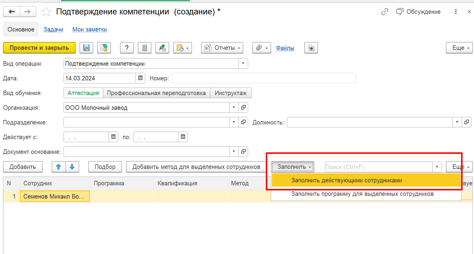The image size is (474, 254).
Task: Click the Заполнить dropdown button
Action: tap(293, 167)
